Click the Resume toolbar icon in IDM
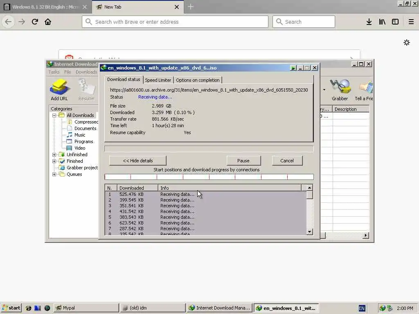 [87, 90]
